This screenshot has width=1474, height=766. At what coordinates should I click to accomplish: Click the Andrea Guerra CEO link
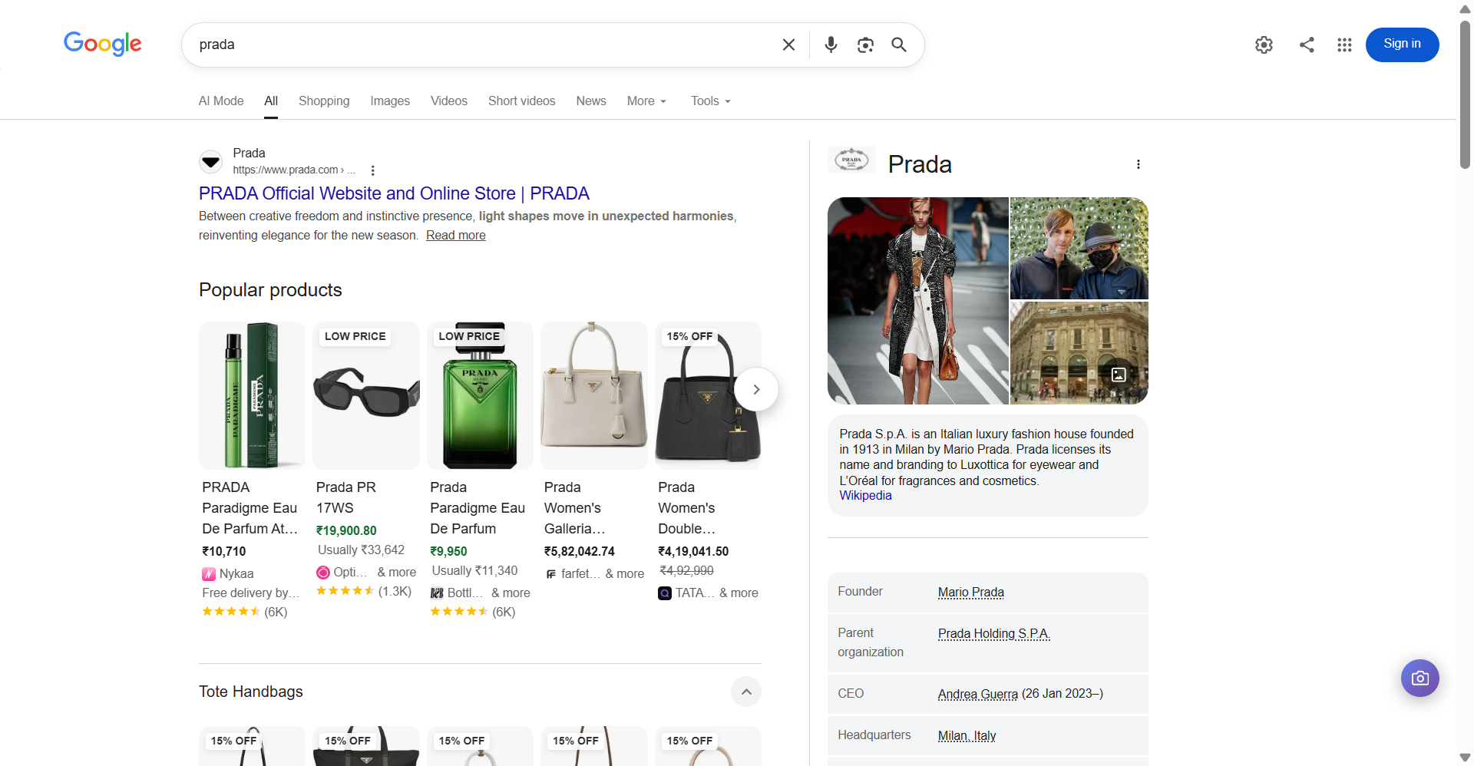click(x=978, y=694)
